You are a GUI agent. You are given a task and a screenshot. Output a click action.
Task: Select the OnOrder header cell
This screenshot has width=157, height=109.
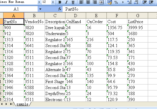pyautogui.click(x=96, y=21)
